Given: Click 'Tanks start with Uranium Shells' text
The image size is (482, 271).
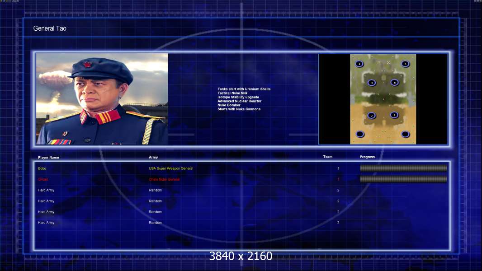Looking at the screenshot, I should click(244, 89).
